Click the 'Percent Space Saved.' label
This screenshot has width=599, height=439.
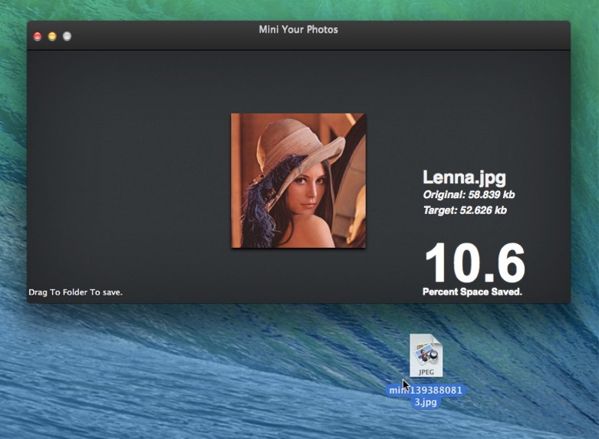pyautogui.click(x=472, y=292)
